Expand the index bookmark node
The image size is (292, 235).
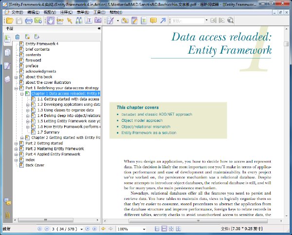coord(16,160)
